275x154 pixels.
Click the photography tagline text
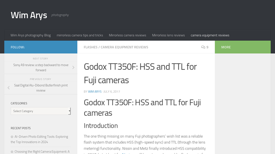pyautogui.click(x=60, y=15)
